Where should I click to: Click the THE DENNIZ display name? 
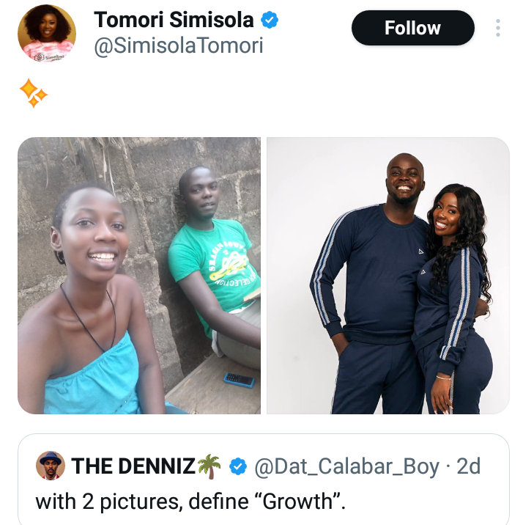tap(133, 466)
